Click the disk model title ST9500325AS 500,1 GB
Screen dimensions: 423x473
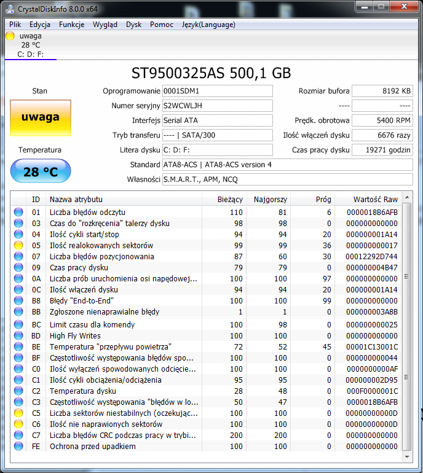click(211, 73)
